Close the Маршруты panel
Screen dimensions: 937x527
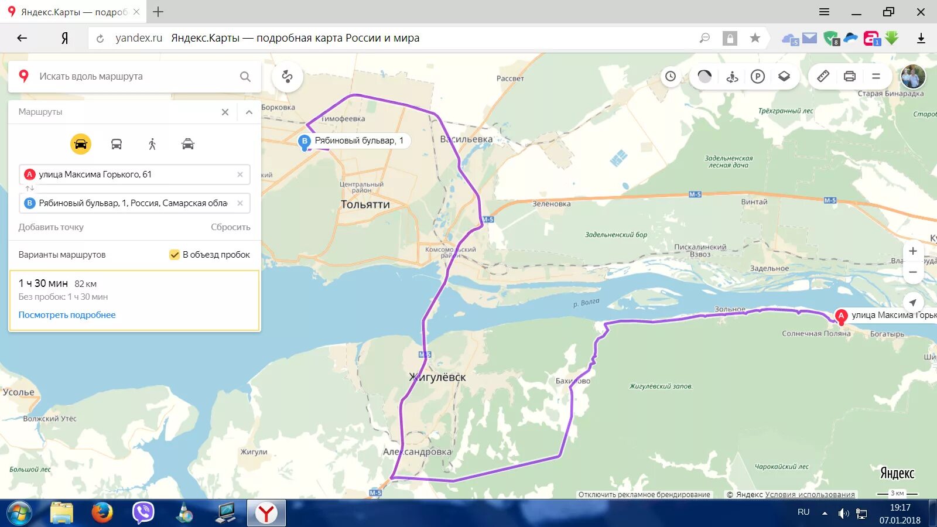point(225,112)
